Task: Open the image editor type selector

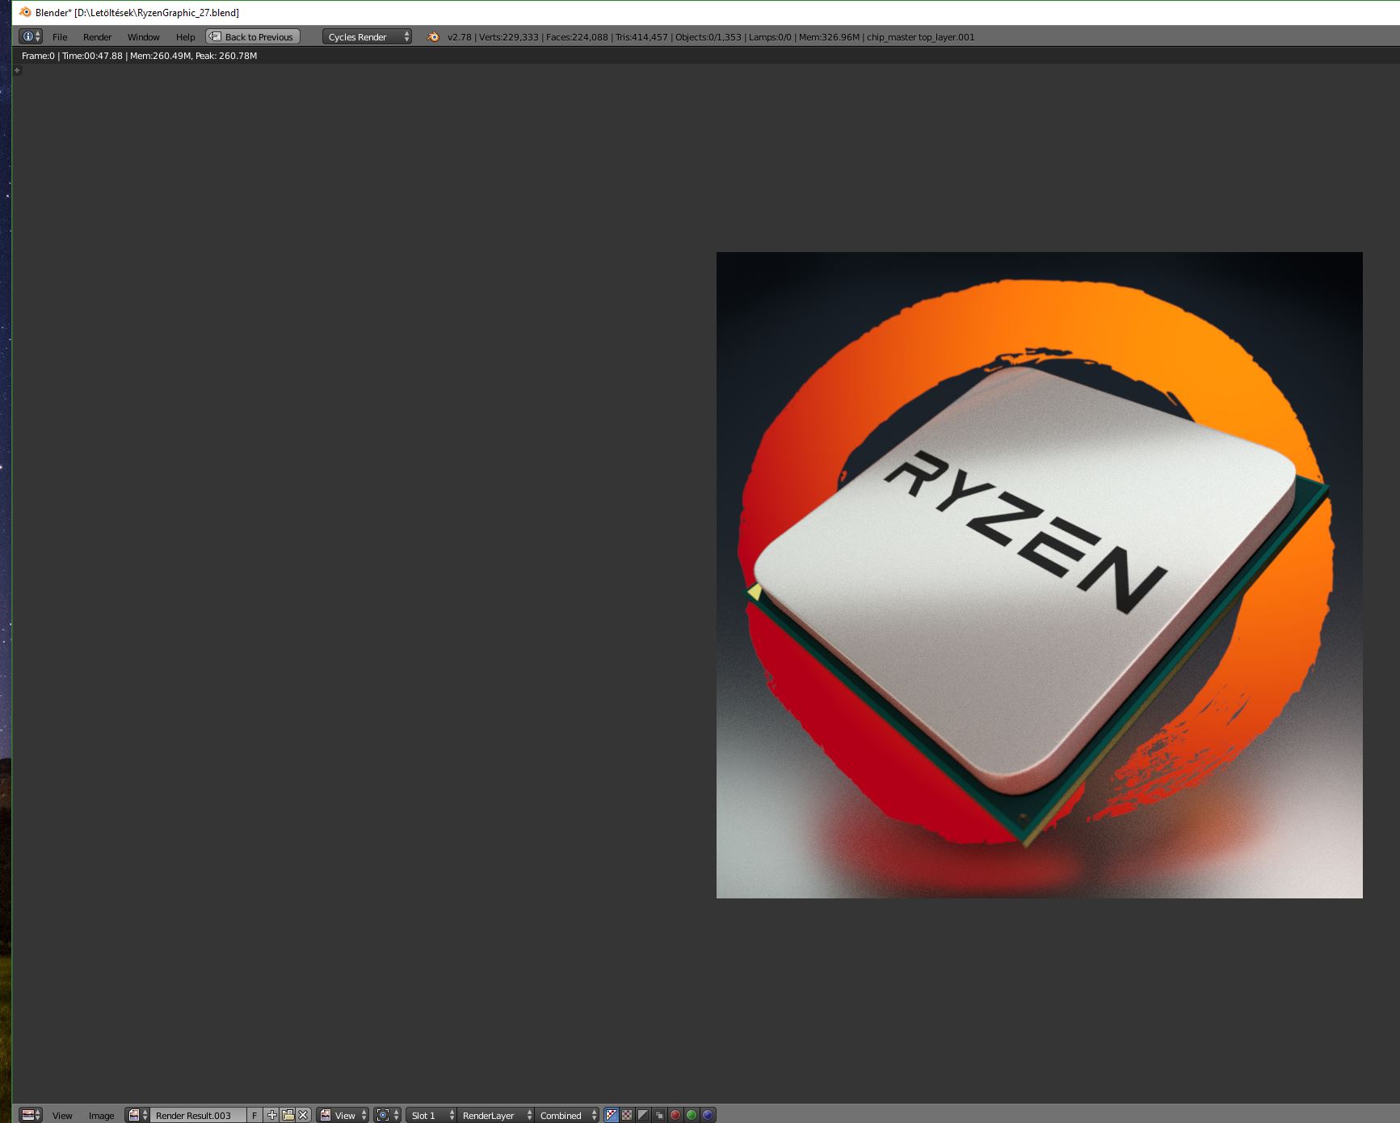Action: [31, 1115]
